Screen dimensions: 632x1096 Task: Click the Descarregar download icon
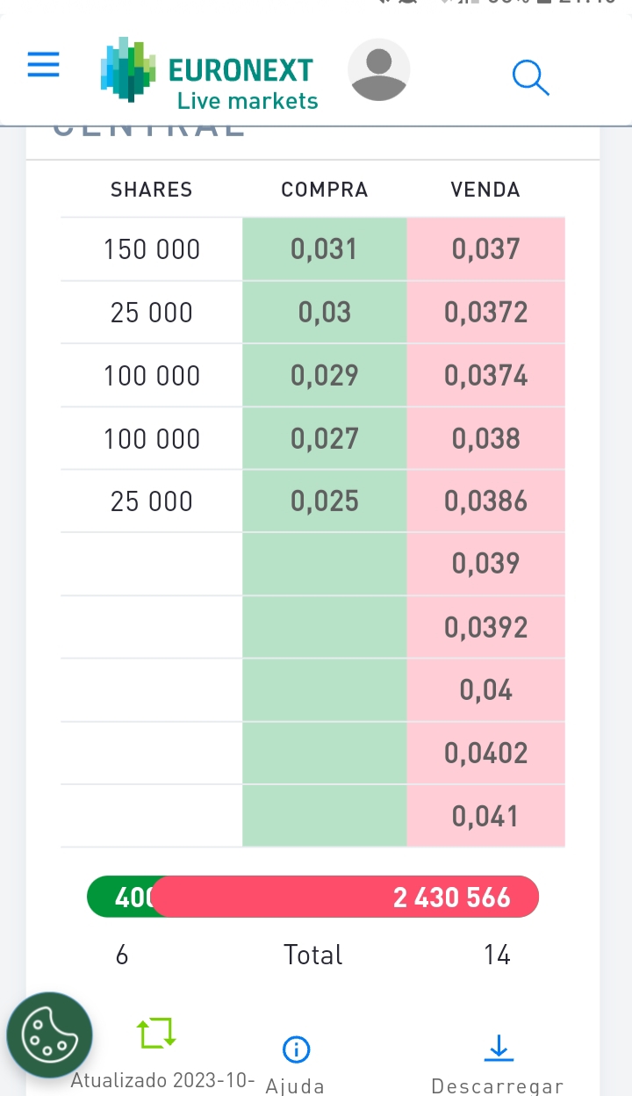tap(498, 1048)
